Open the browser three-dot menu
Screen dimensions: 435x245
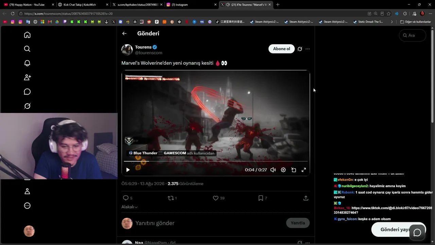click(x=430, y=14)
